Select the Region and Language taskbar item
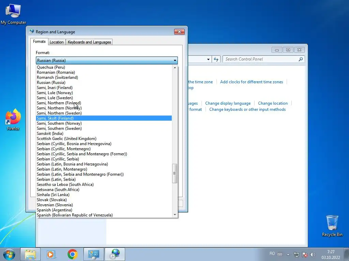The image size is (349, 261). click(x=115, y=254)
